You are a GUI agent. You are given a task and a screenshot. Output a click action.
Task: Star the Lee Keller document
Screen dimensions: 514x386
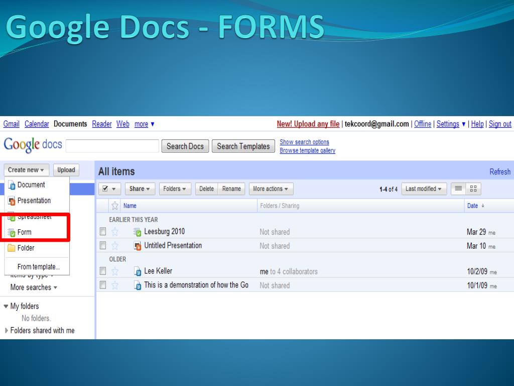pos(115,271)
